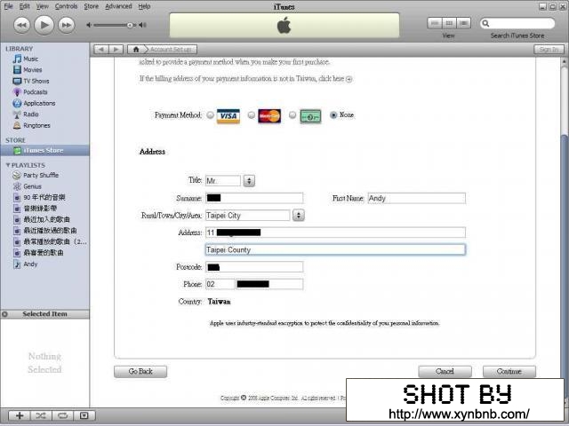Viewport: 569px width, 426px height.
Task: Click the Sign In button
Action: [x=549, y=50]
